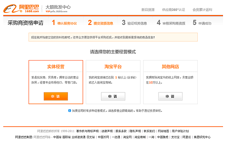Open the 著作权与商标声明 footer link
This screenshot has height=143, width=227.
click(x=88, y=131)
